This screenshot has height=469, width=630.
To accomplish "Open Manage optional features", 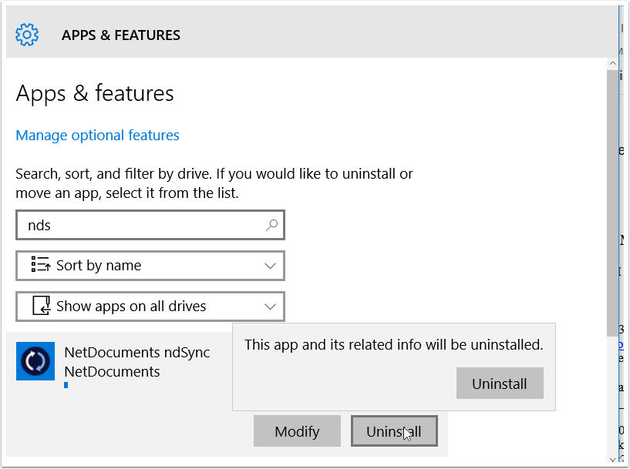I will point(97,135).
